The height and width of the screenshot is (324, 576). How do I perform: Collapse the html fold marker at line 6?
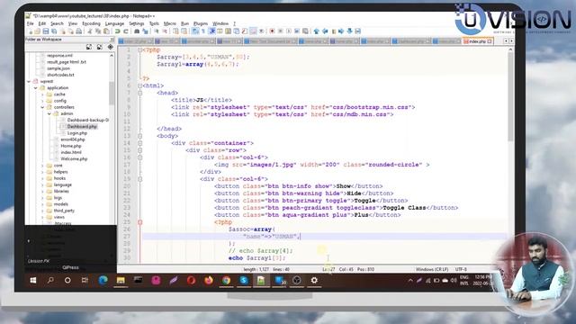(140, 85)
